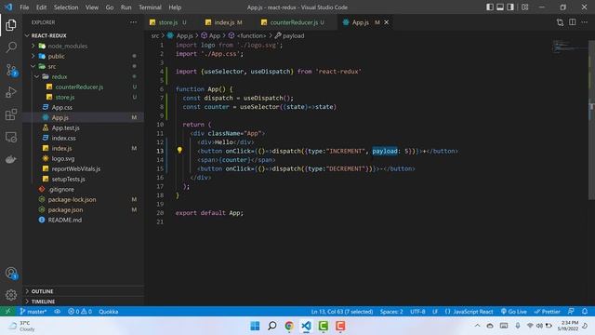Click LF end of line setting
Screen dimensions: 595x335
435,312
